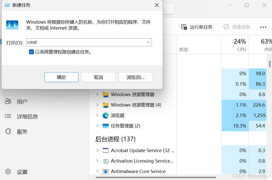Click the 浏览(B)... button
The width and height of the screenshot is (272, 180).
(135, 77)
